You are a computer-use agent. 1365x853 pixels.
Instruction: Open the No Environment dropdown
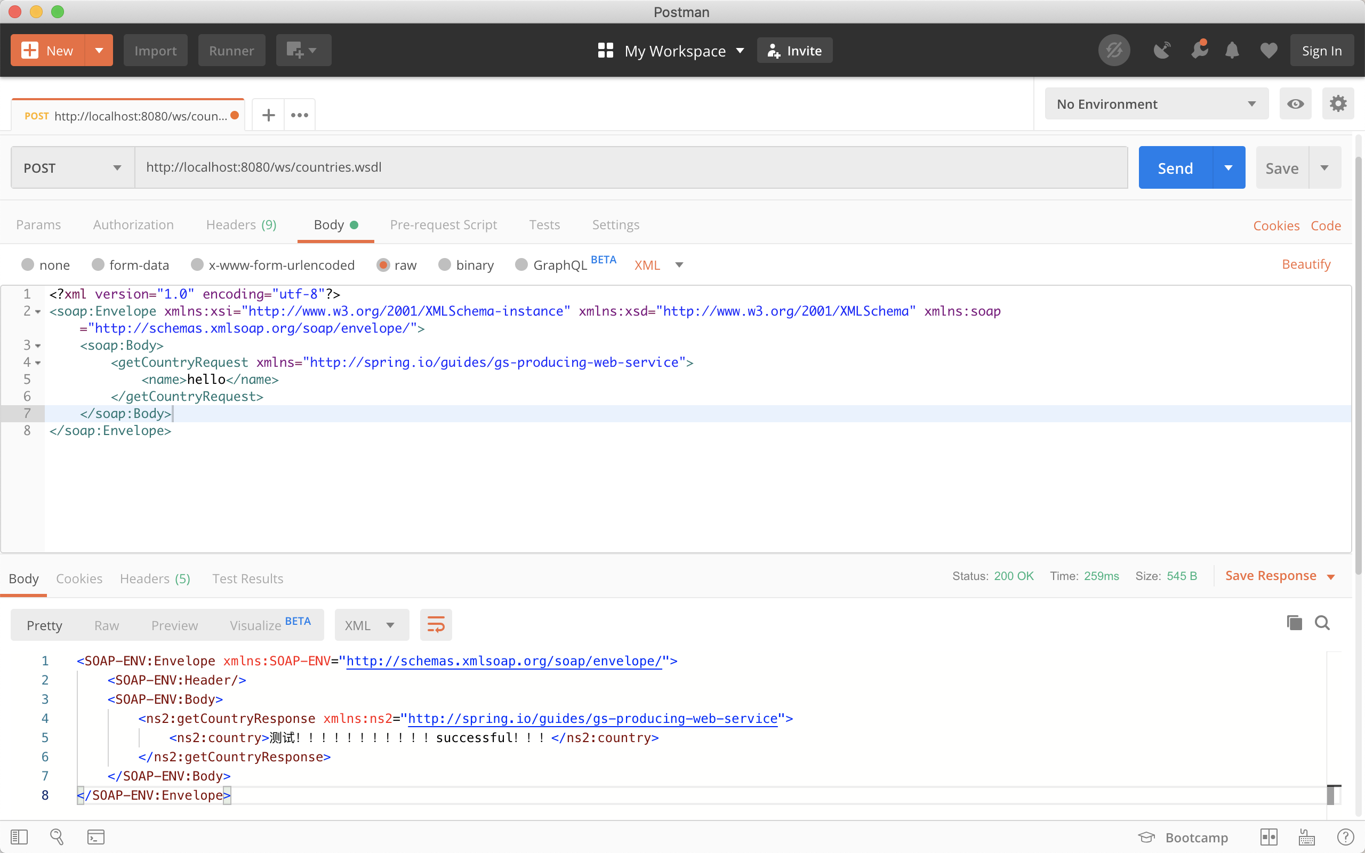tap(1156, 104)
